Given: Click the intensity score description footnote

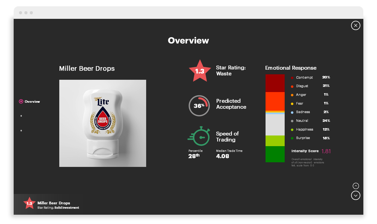Looking at the screenshot, I should (x=308, y=162).
